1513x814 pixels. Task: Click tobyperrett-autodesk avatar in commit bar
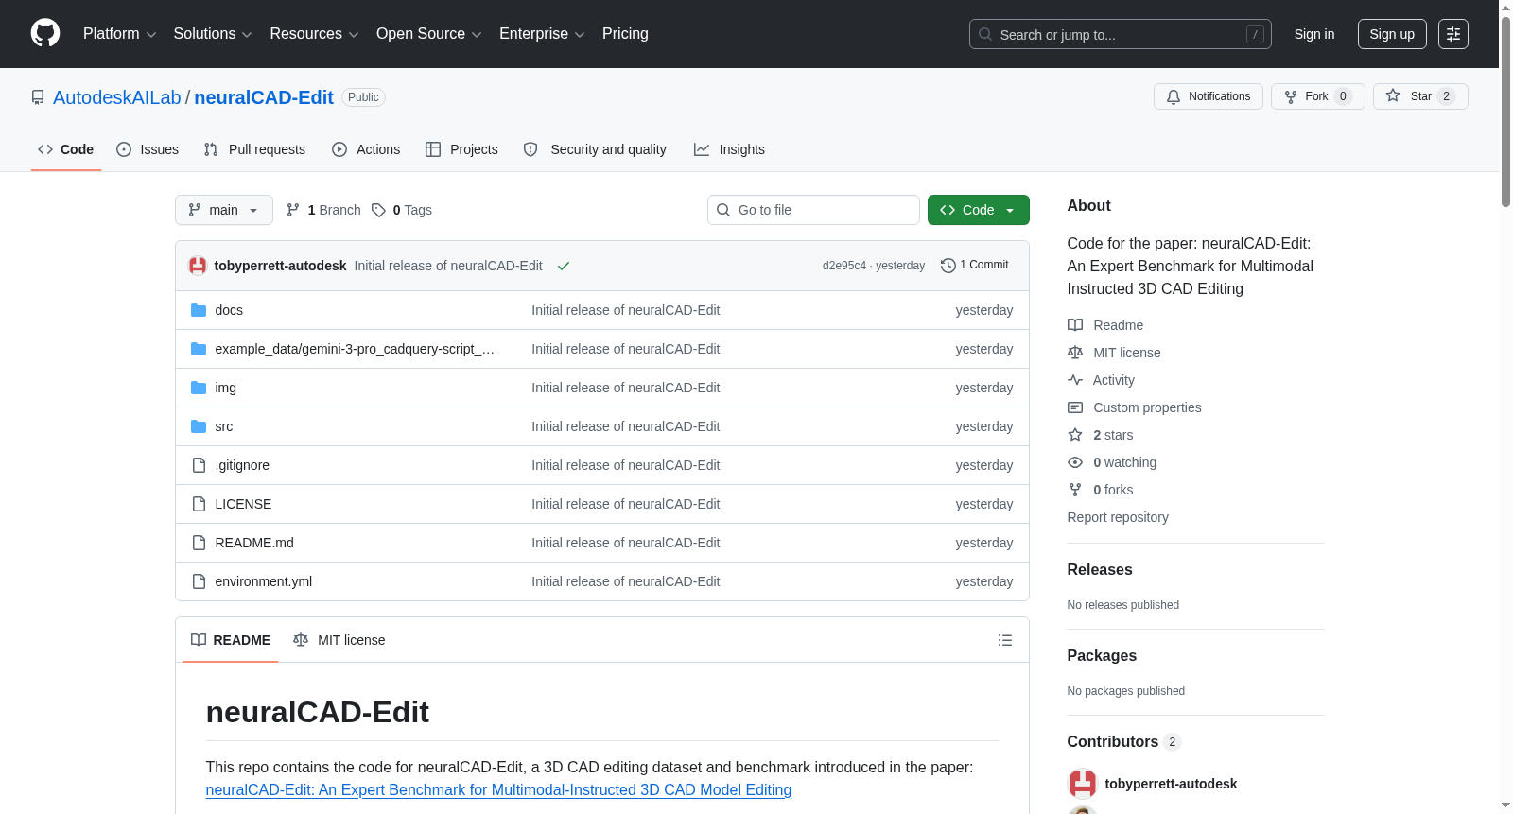pos(198,266)
